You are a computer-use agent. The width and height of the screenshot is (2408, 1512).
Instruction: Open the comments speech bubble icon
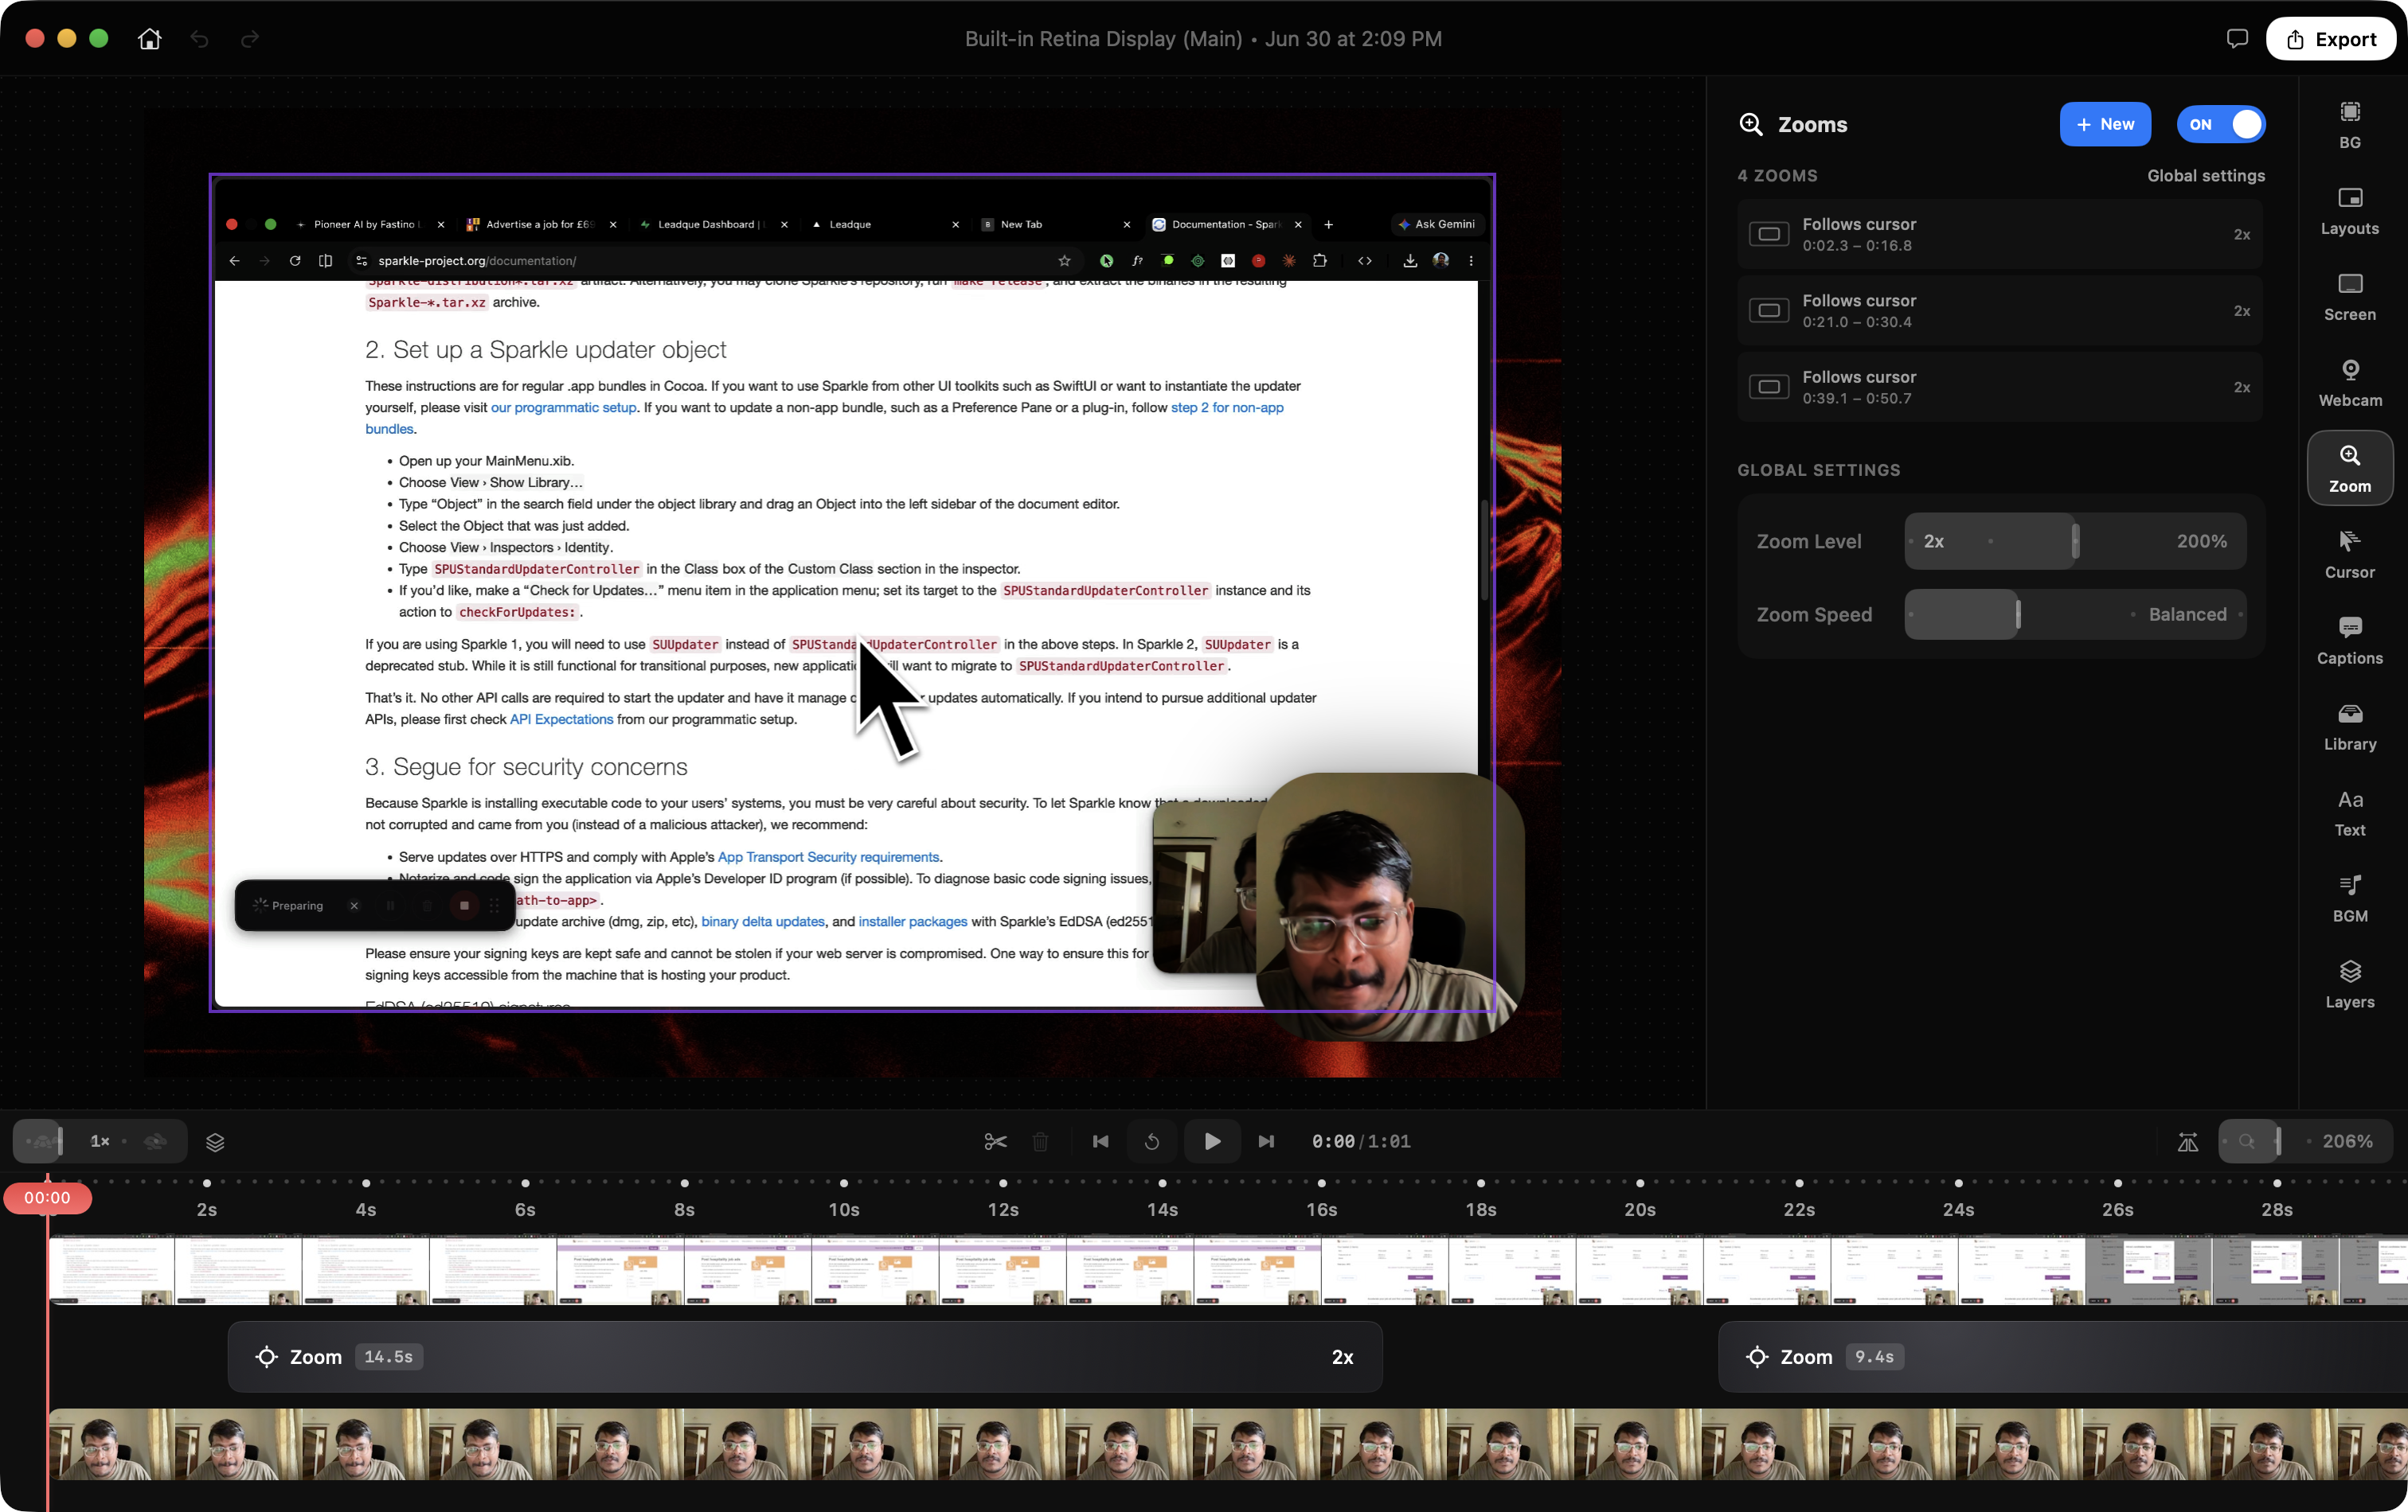click(x=2237, y=39)
